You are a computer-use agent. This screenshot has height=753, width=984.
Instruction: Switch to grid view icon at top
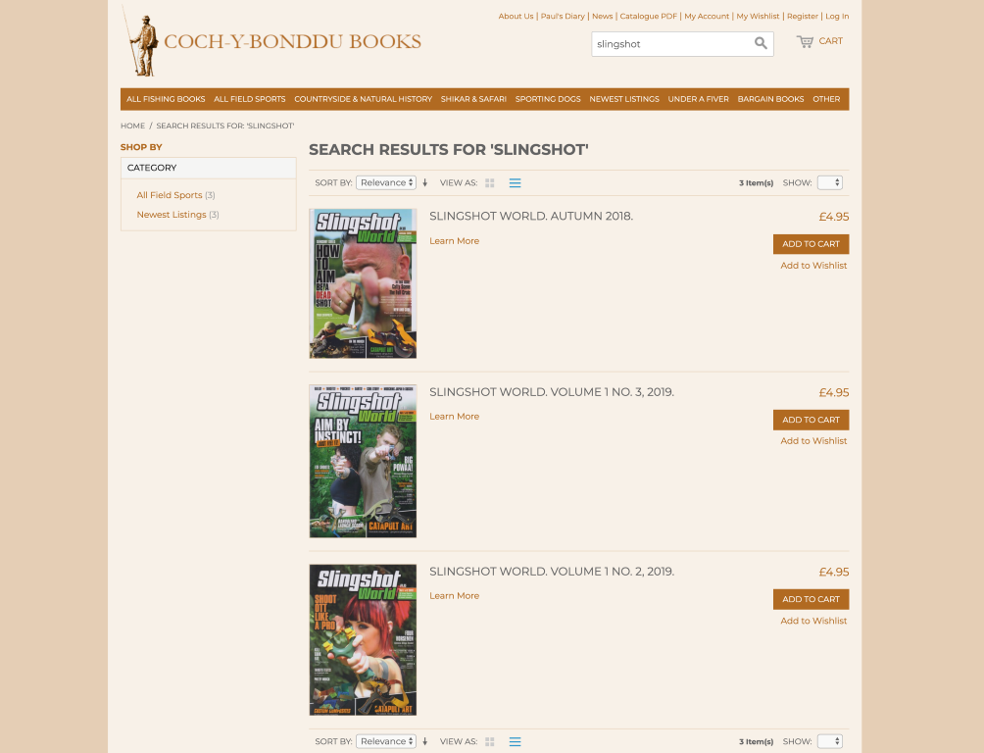point(490,182)
